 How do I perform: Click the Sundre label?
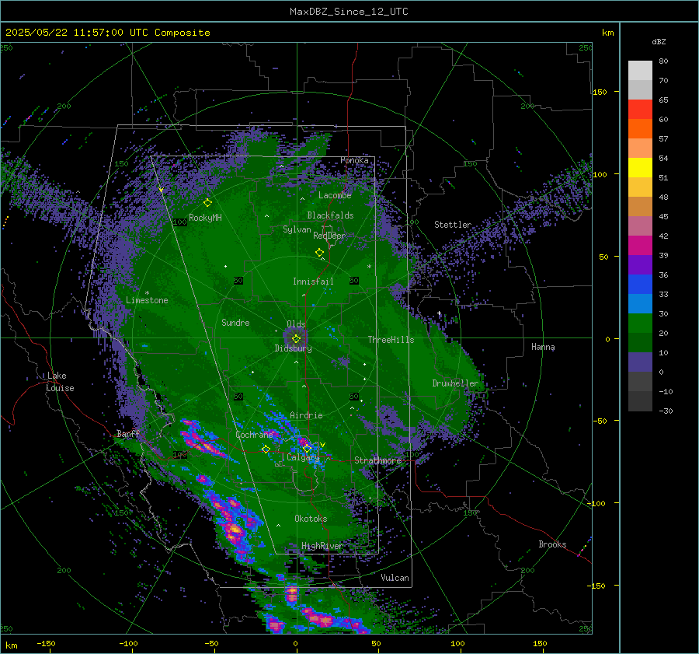(235, 323)
